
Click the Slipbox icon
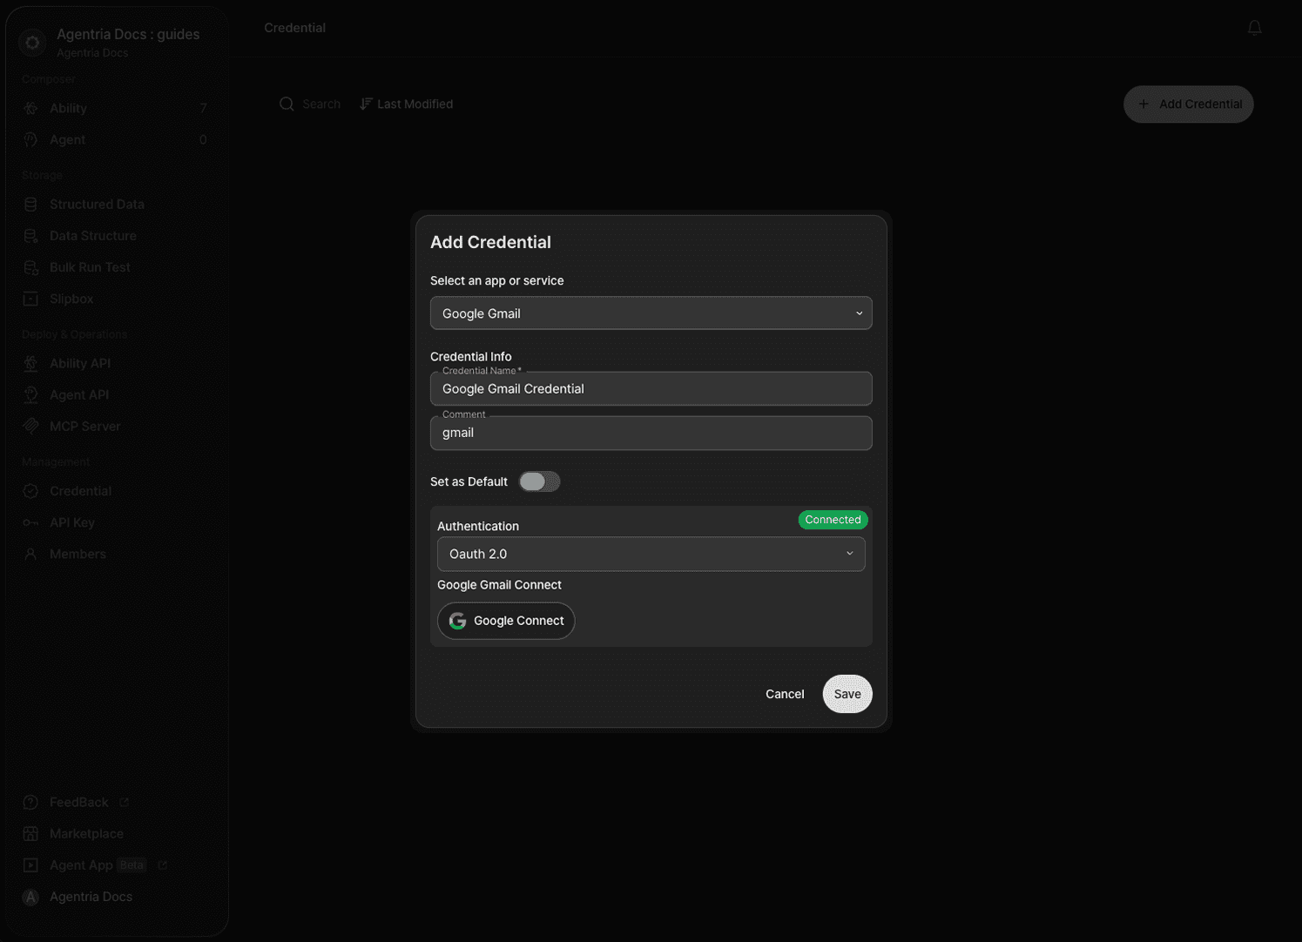30,299
